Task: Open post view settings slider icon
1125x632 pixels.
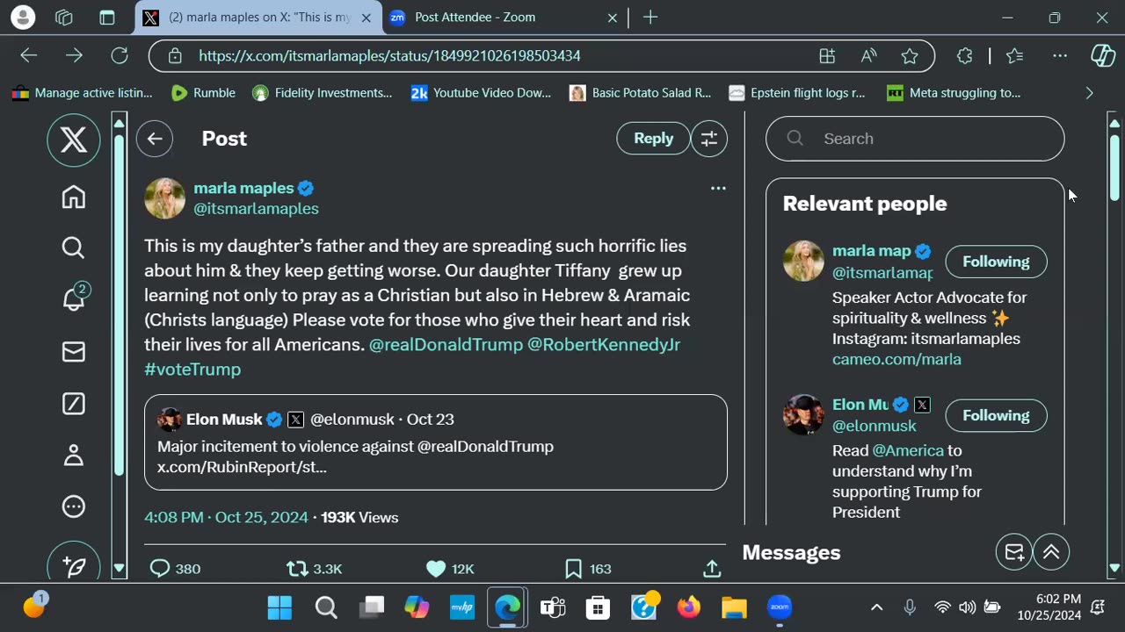Action: click(708, 139)
